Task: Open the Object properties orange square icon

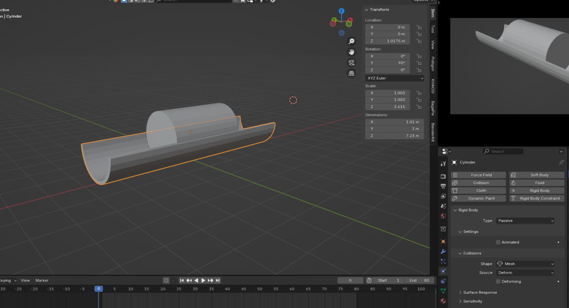Action: (443, 242)
